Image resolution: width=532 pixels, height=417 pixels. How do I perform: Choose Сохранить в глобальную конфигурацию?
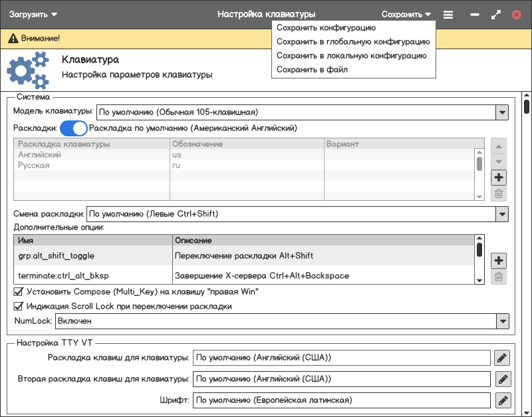coord(352,42)
